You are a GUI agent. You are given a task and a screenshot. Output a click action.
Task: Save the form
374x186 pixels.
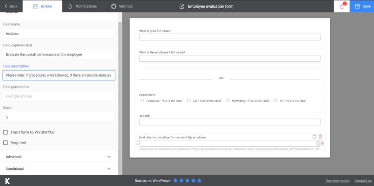tap(362, 6)
